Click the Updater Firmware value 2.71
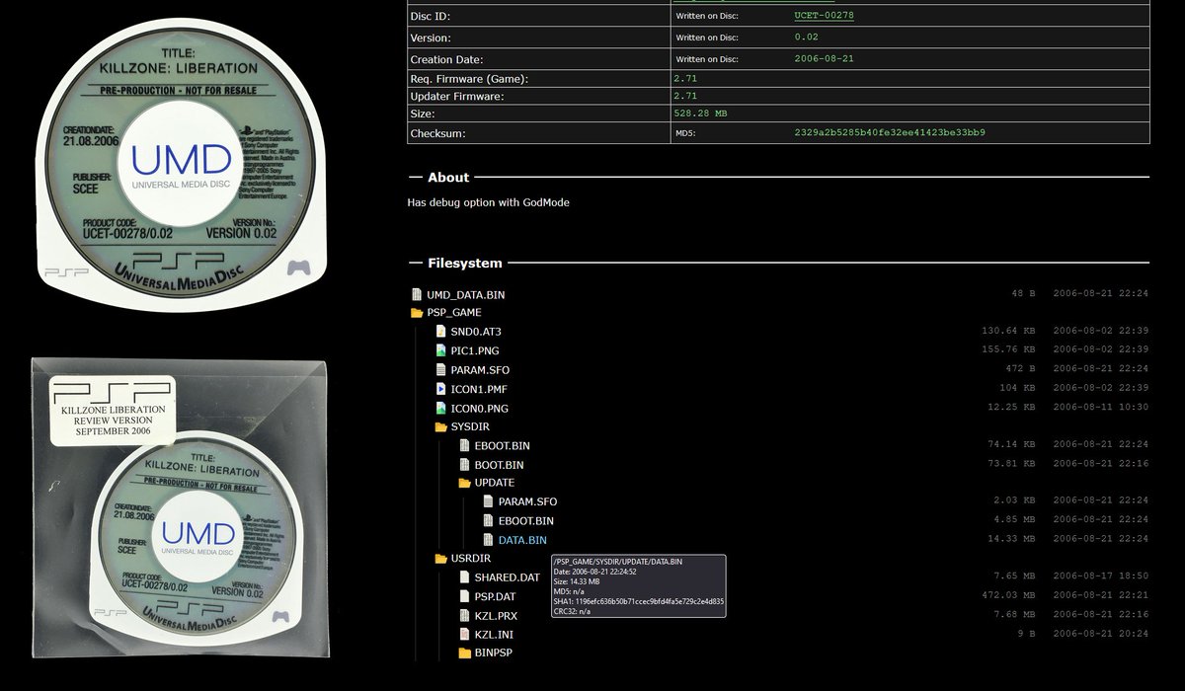This screenshot has width=1185, height=691. click(685, 96)
